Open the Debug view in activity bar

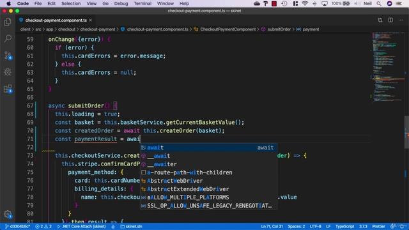coord(8,72)
